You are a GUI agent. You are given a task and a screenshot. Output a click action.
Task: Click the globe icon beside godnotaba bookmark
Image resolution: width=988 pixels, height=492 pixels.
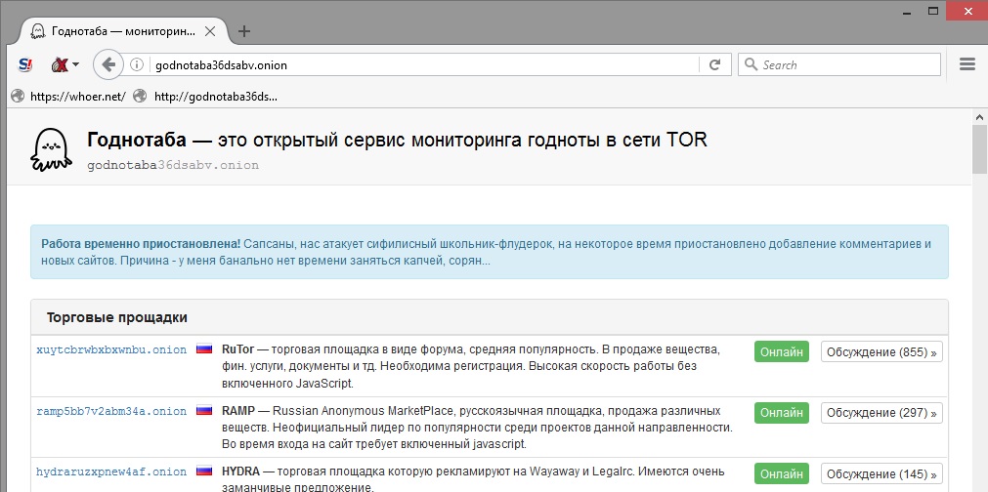[140, 97]
